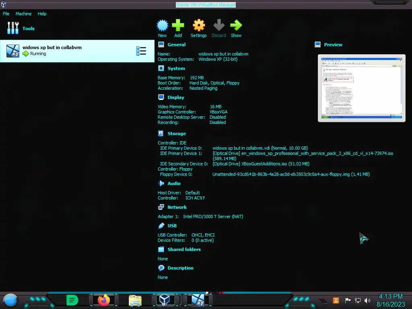
Task: Click the VM preview thumbnail
Action: (362, 88)
